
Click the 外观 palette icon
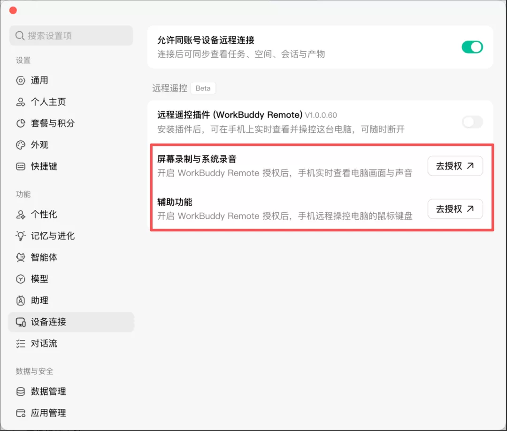(x=20, y=145)
